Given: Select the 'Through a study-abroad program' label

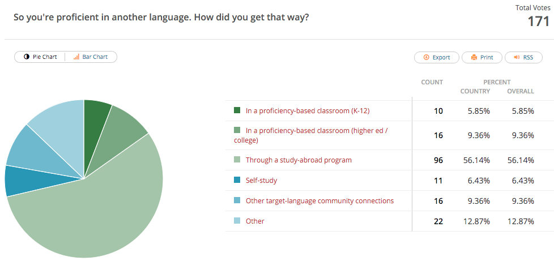Looking at the screenshot, I should click(299, 160).
